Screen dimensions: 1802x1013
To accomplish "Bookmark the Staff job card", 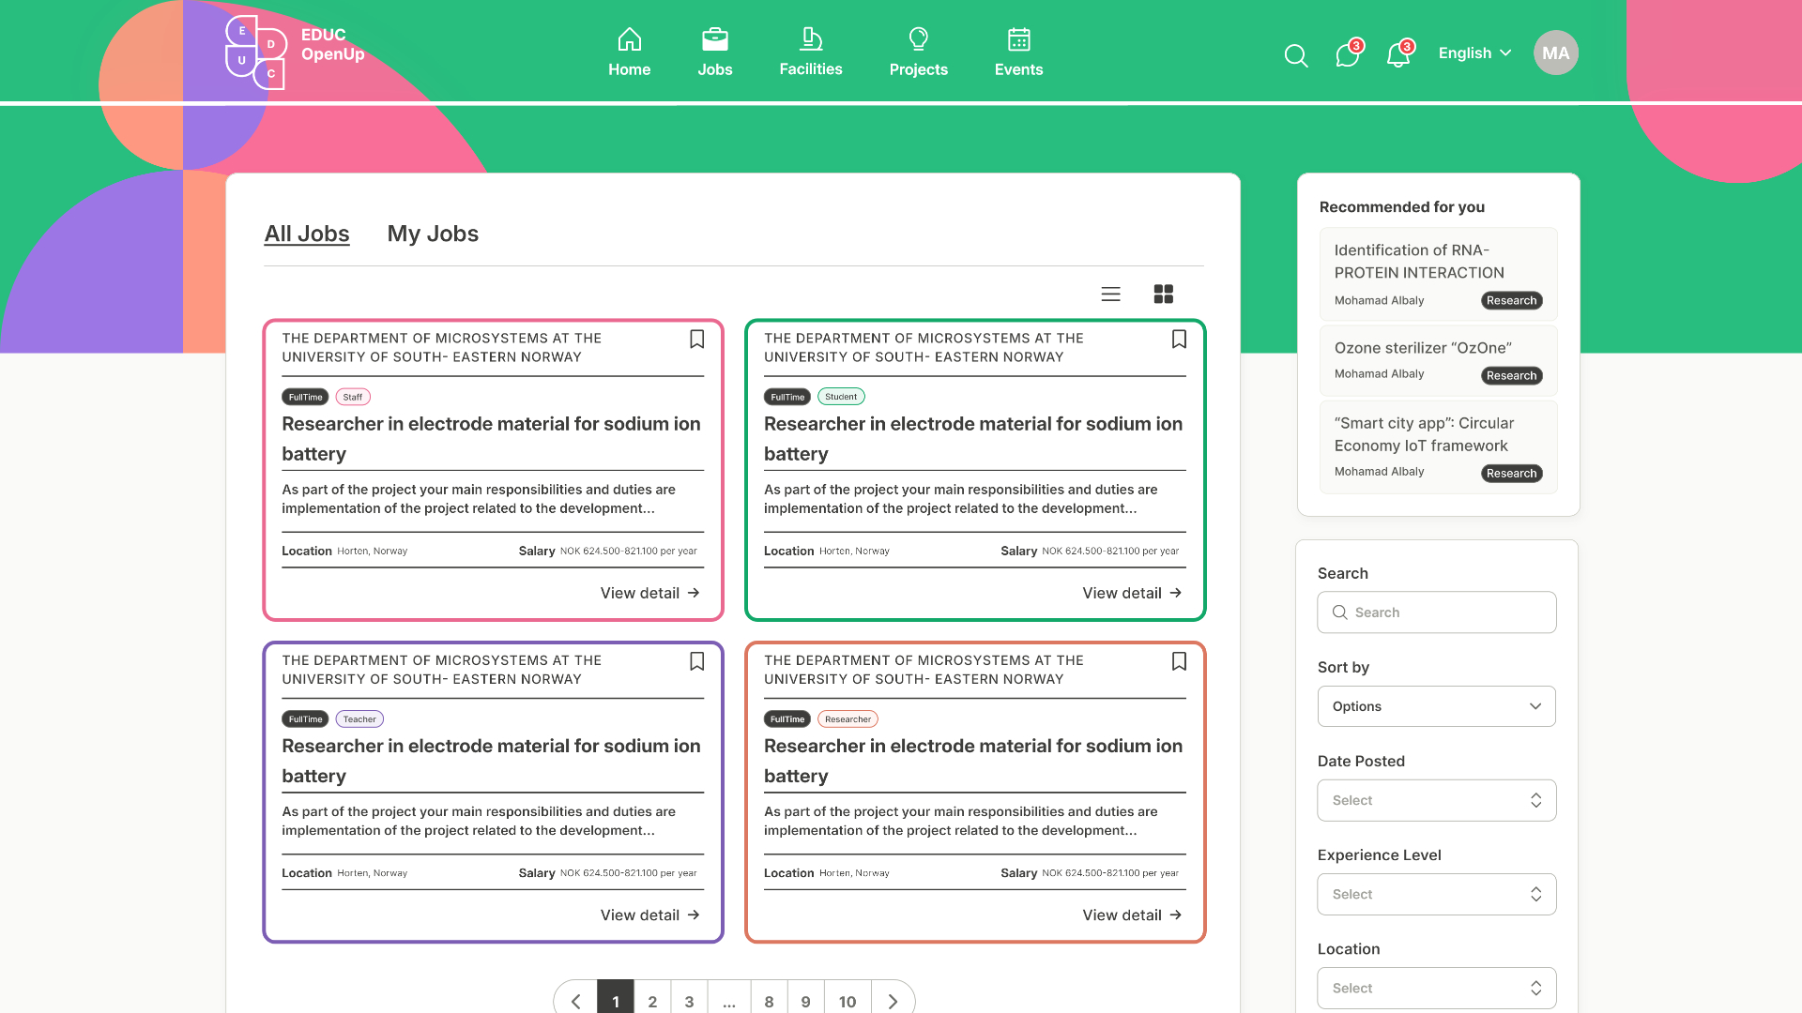I will (696, 340).
